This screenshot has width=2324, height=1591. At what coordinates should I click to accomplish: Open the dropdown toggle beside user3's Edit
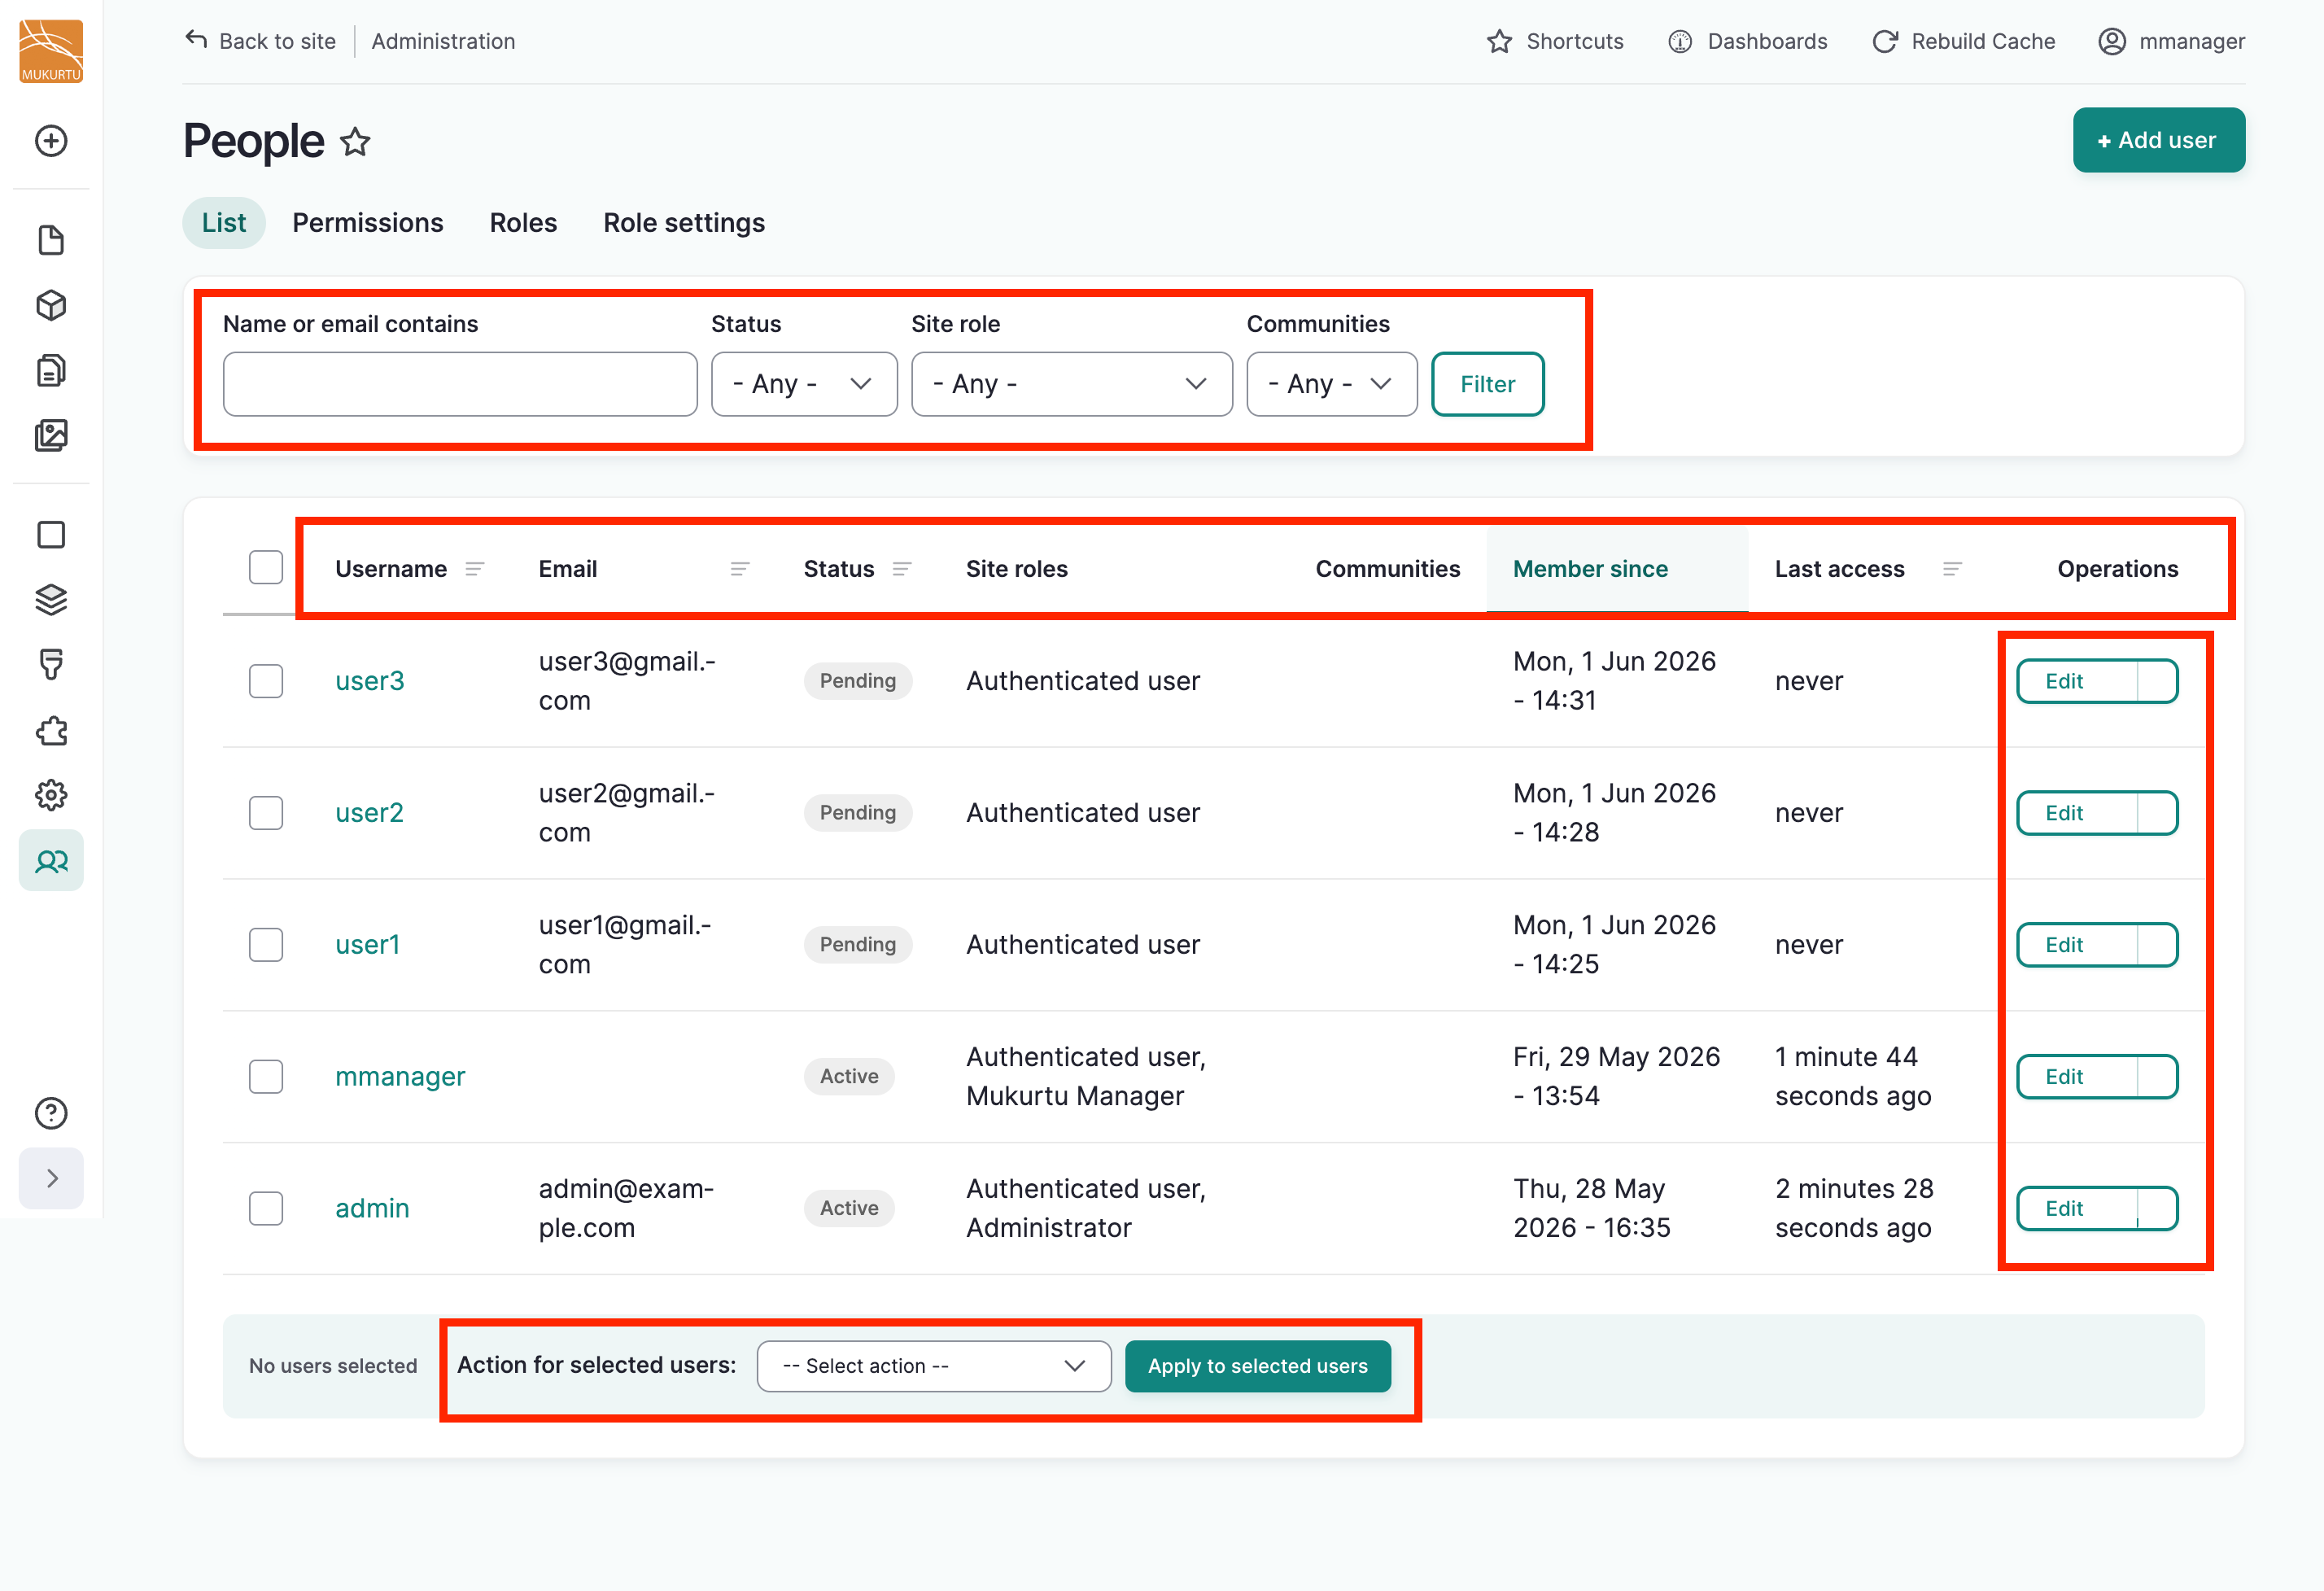coord(2157,681)
